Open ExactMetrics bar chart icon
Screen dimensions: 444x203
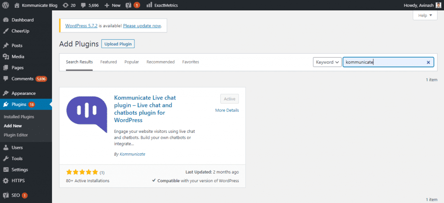coord(149,5)
